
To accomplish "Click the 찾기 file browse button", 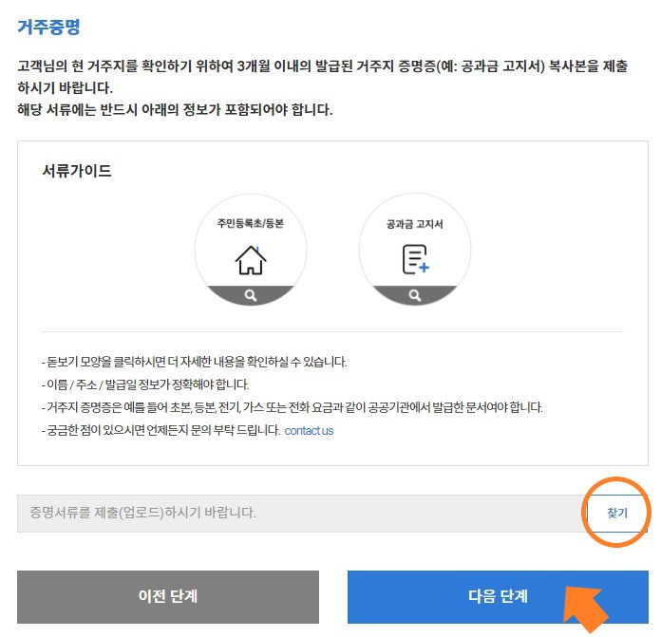I will coord(616,513).
